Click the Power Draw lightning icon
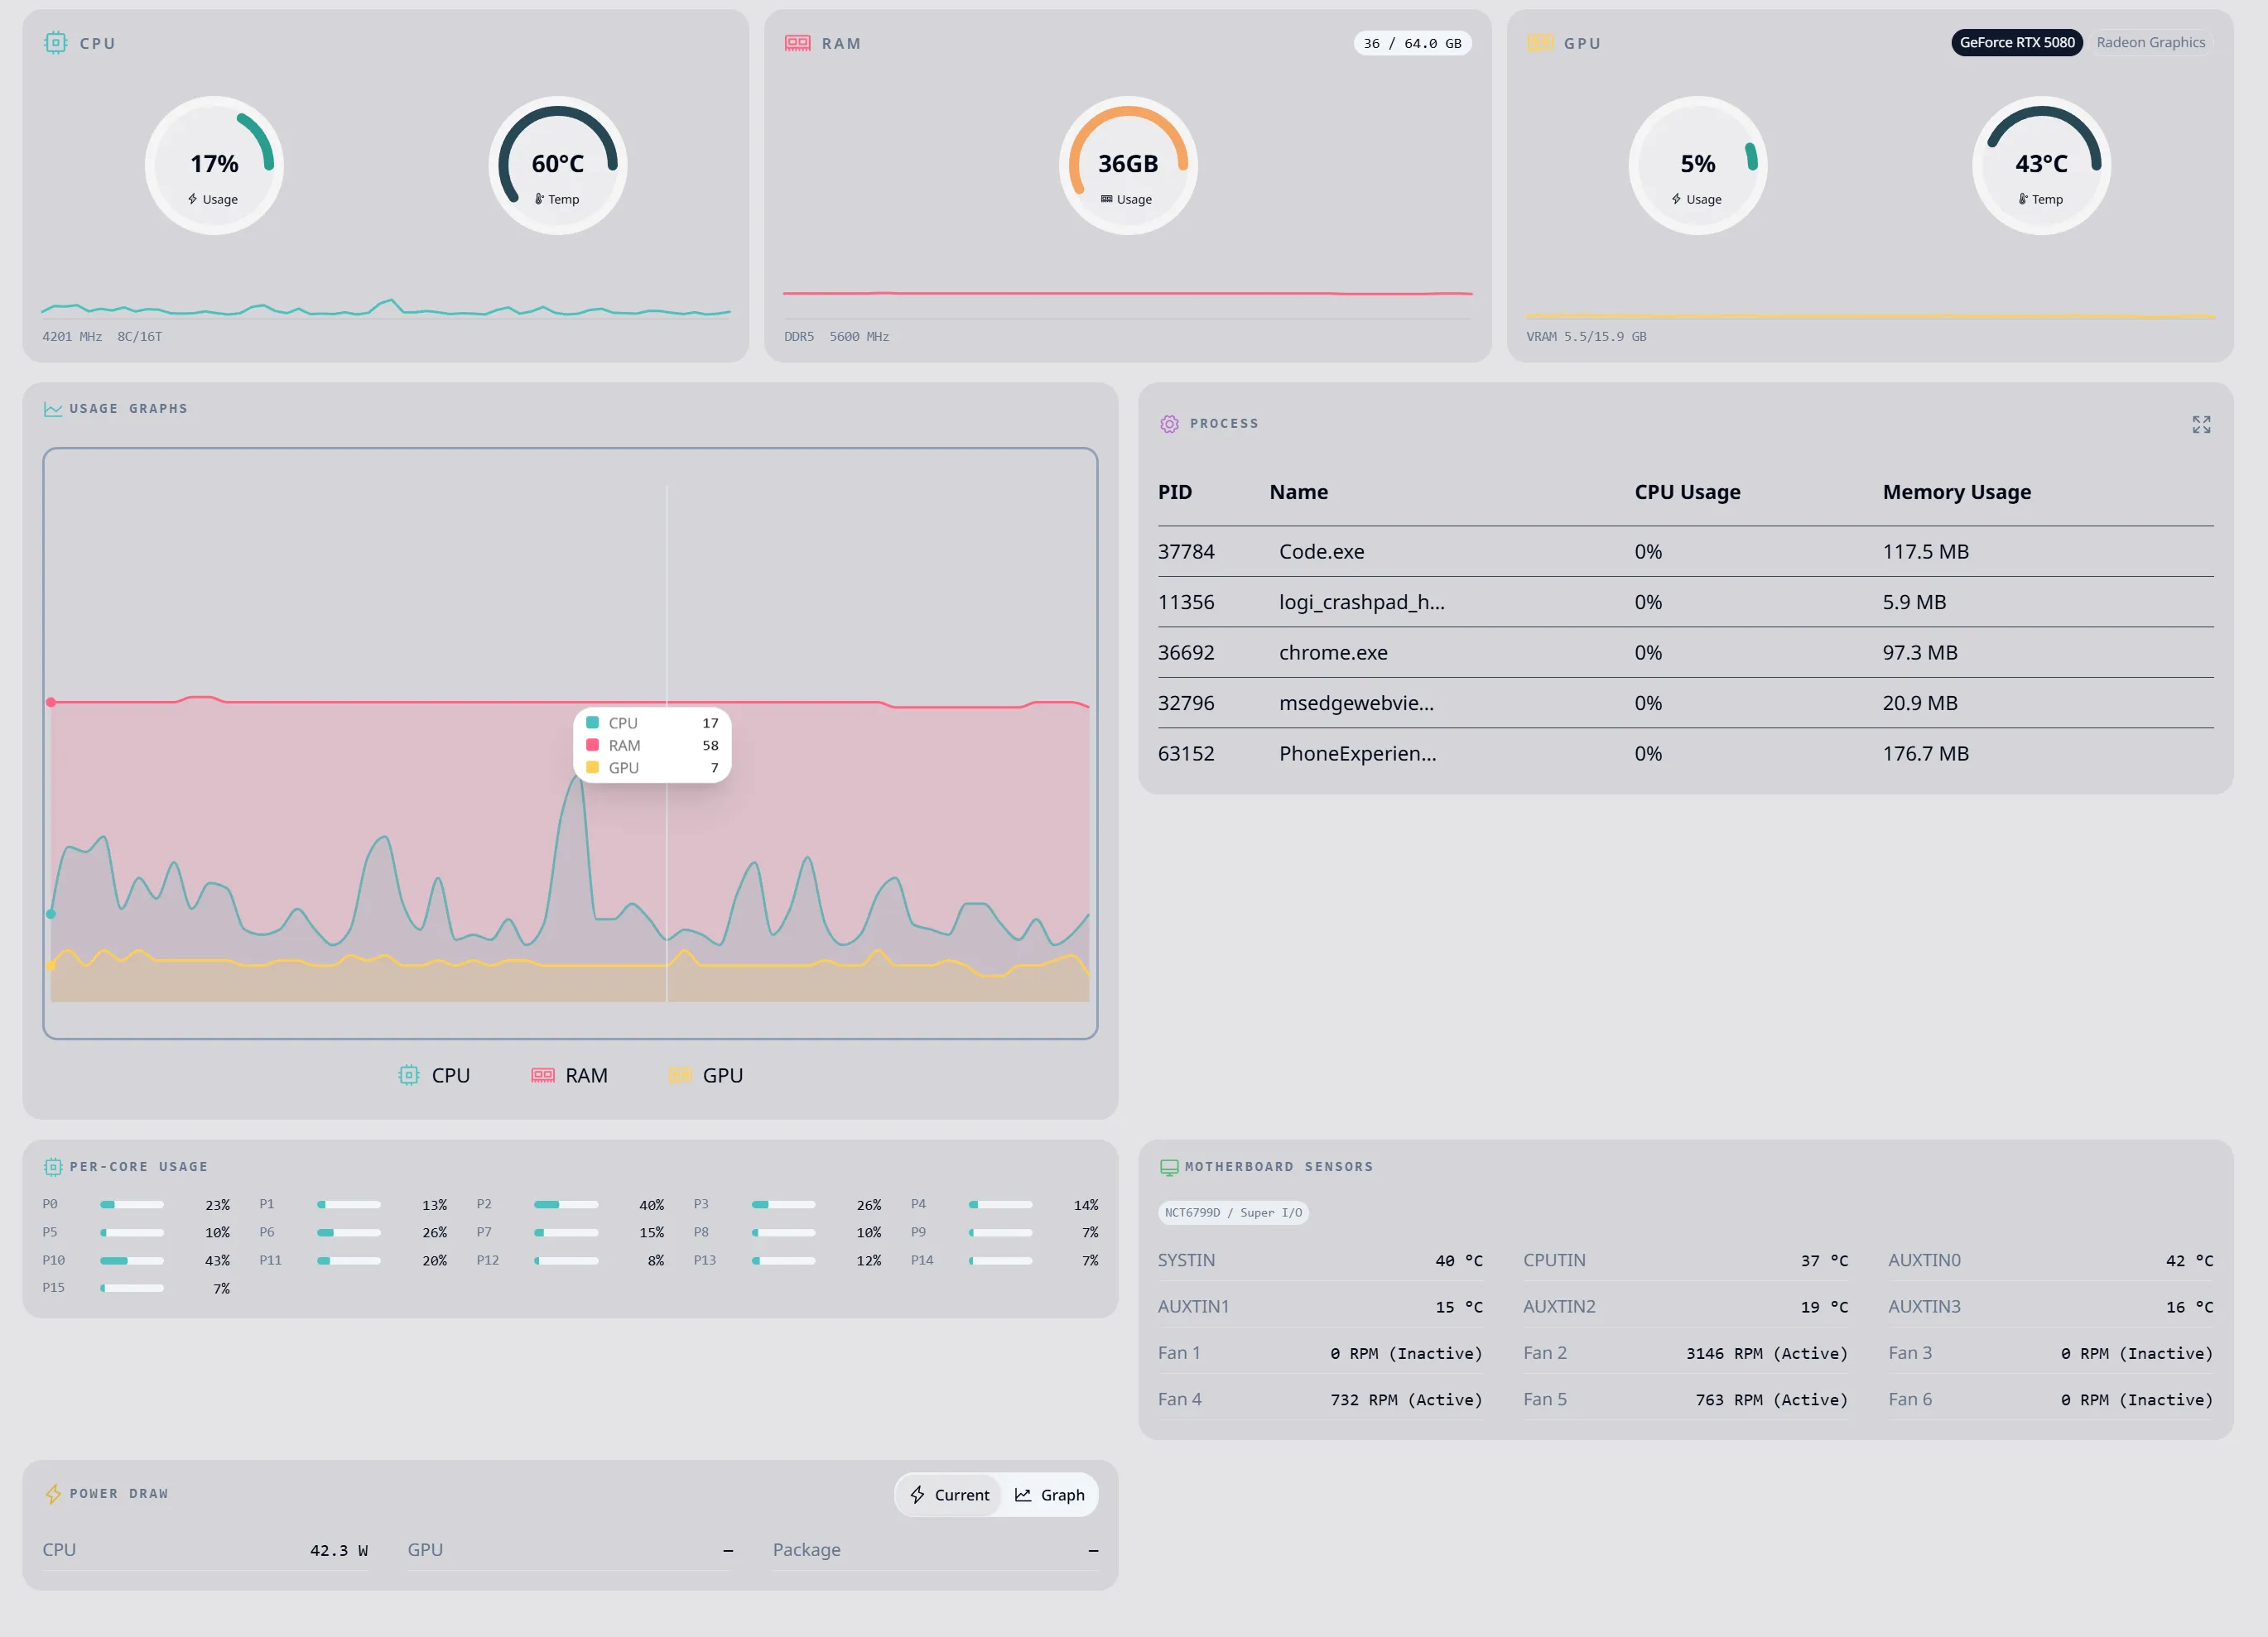 pos(53,1493)
